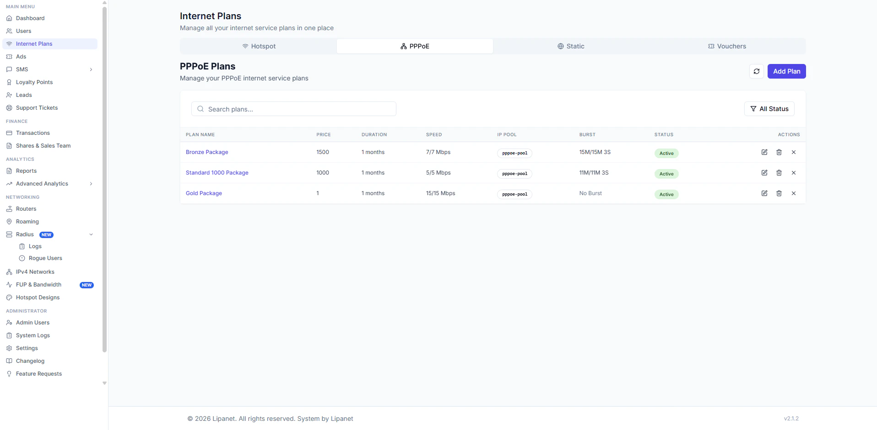The width and height of the screenshot is (877, 430).
Task: Focus the Search plans input field
Action: point(294,109)
